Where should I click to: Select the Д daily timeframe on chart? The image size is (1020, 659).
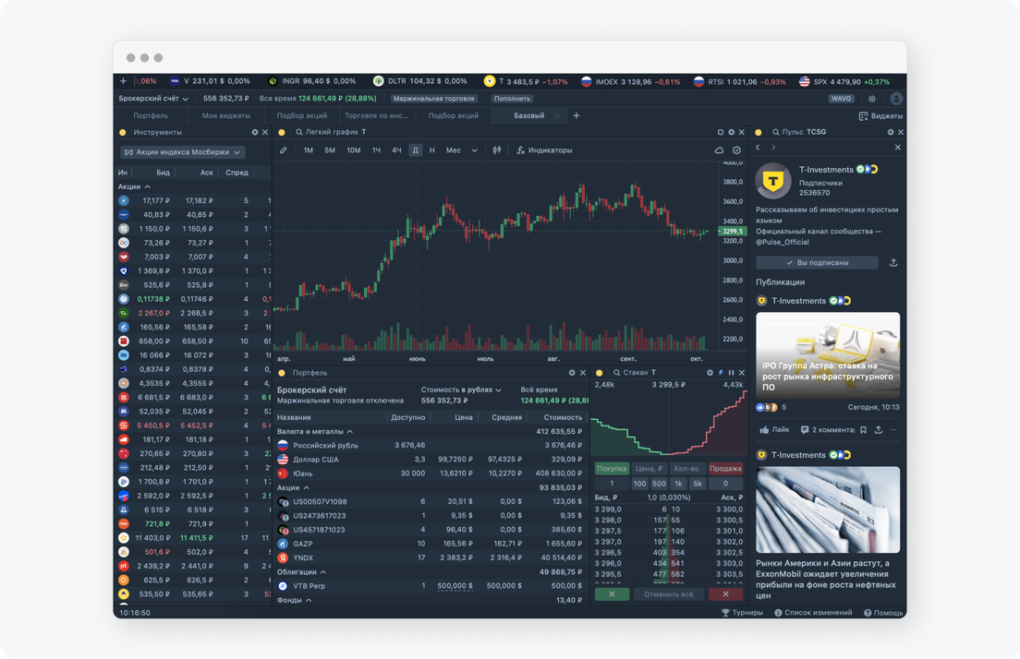415,150
